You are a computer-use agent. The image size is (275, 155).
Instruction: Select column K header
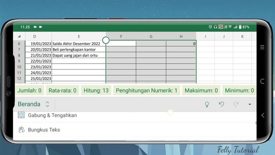242,36
